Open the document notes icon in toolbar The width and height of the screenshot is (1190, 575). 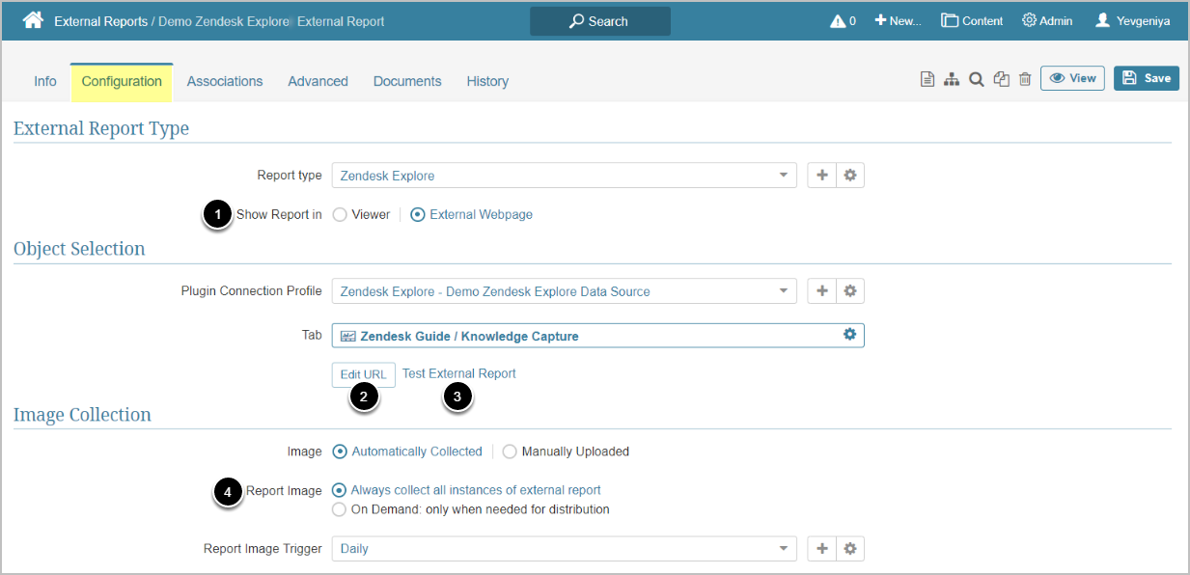click(927, 79)
